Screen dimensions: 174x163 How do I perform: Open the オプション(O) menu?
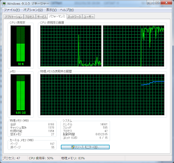click(33, 10)
